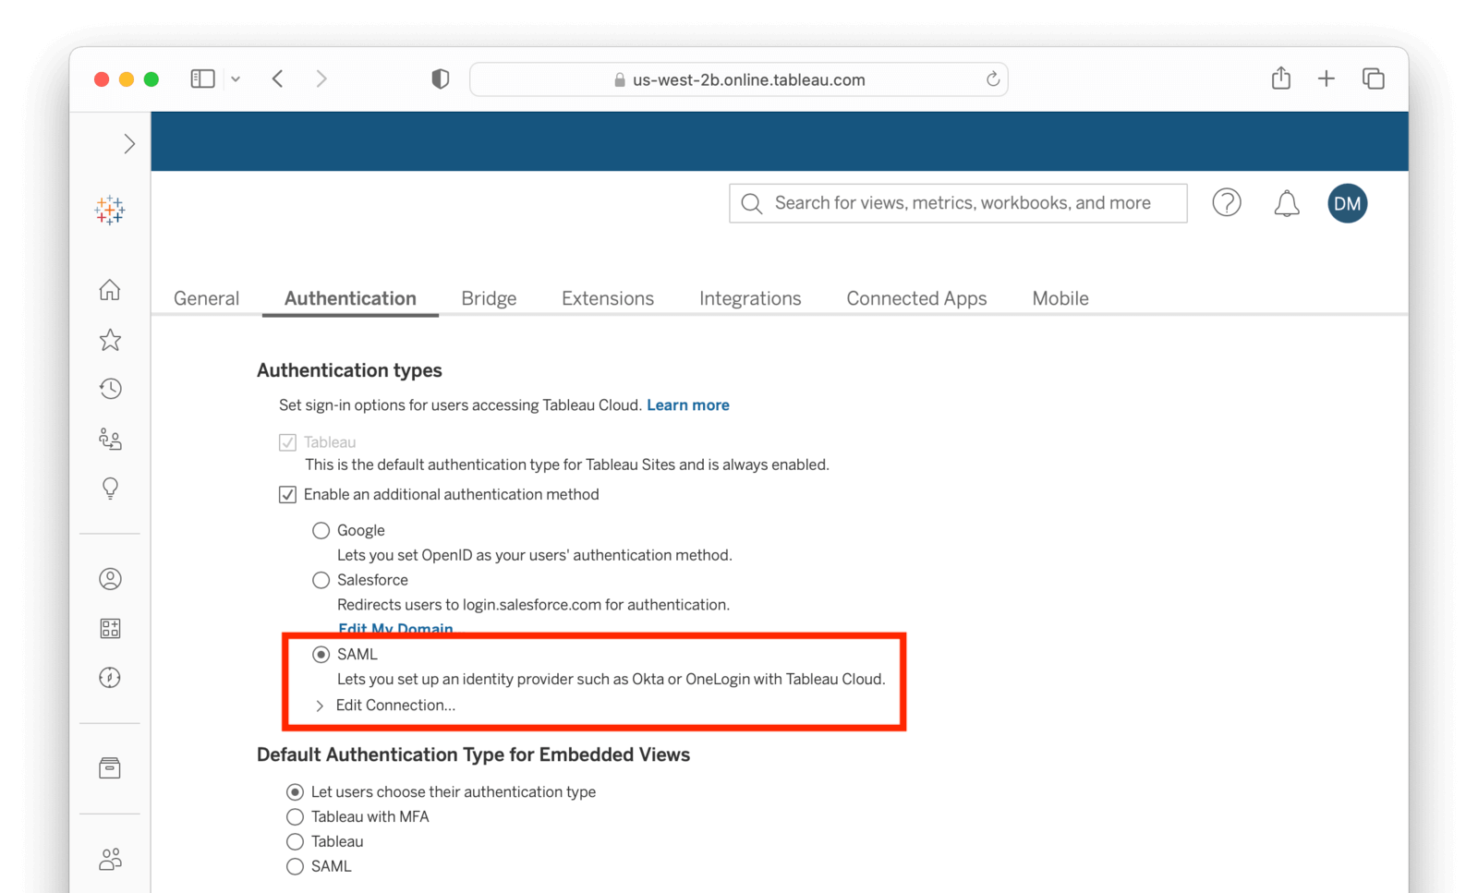Screen dimensions: 1478x893
Task: Open DM user account menu
Action: 1348,203
